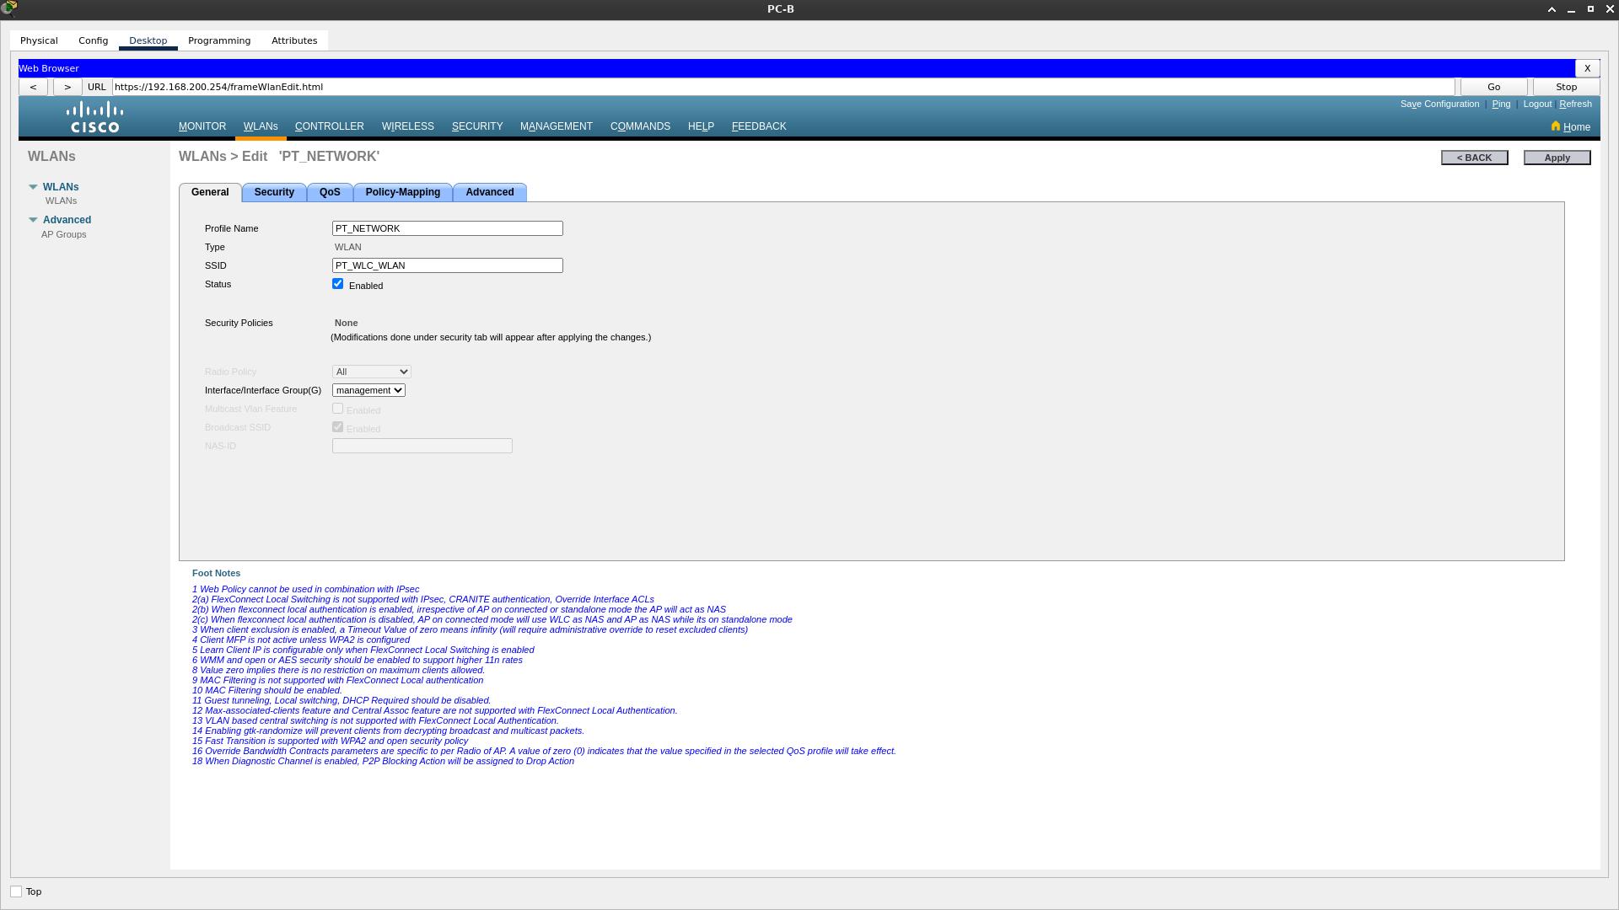
Task: Open the Radio Policy dropdown
Action: (371, 372)
